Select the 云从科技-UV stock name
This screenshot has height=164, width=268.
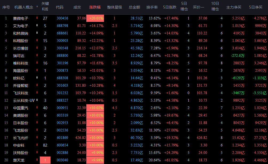click(24, 101)
